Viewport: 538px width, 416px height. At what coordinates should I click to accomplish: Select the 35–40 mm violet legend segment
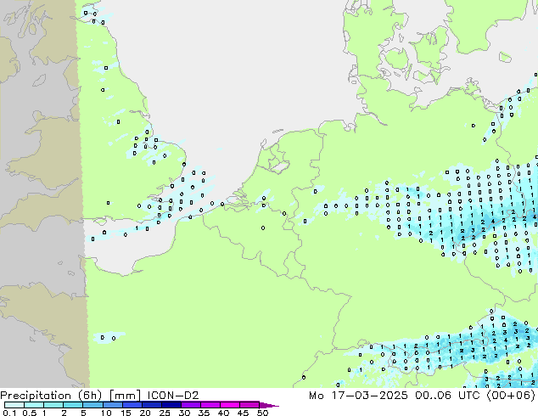[210, 405]
